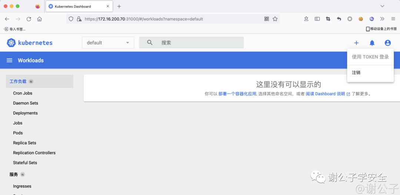Viewport: 400px width, 195px height.
Task: Click the blue round extension icon
Action: tap(372, 19)
